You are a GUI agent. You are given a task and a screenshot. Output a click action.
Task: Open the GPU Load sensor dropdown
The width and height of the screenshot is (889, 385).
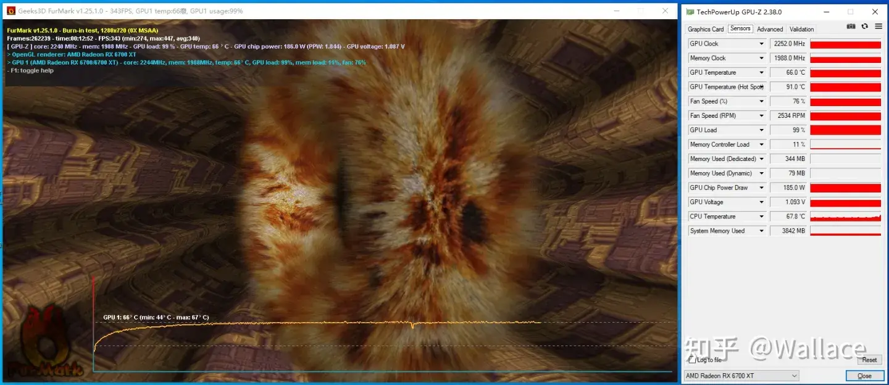click(x=761, y=130)
